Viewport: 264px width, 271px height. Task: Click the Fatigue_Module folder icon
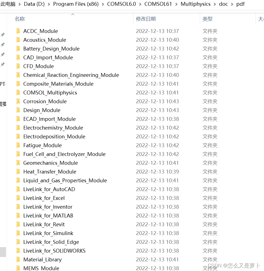(18, 145)
